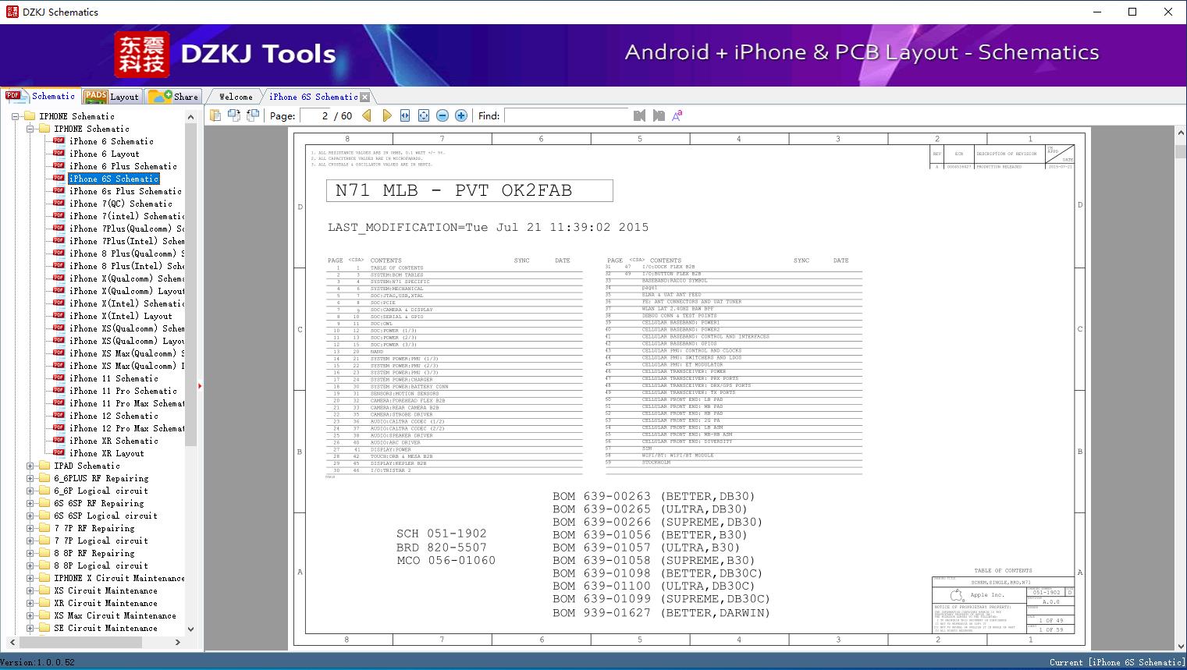This screenshot has height=670, width=1187.
Task: Open iPhone 6s Plus Schematic
Action: [x=126, y=191]
